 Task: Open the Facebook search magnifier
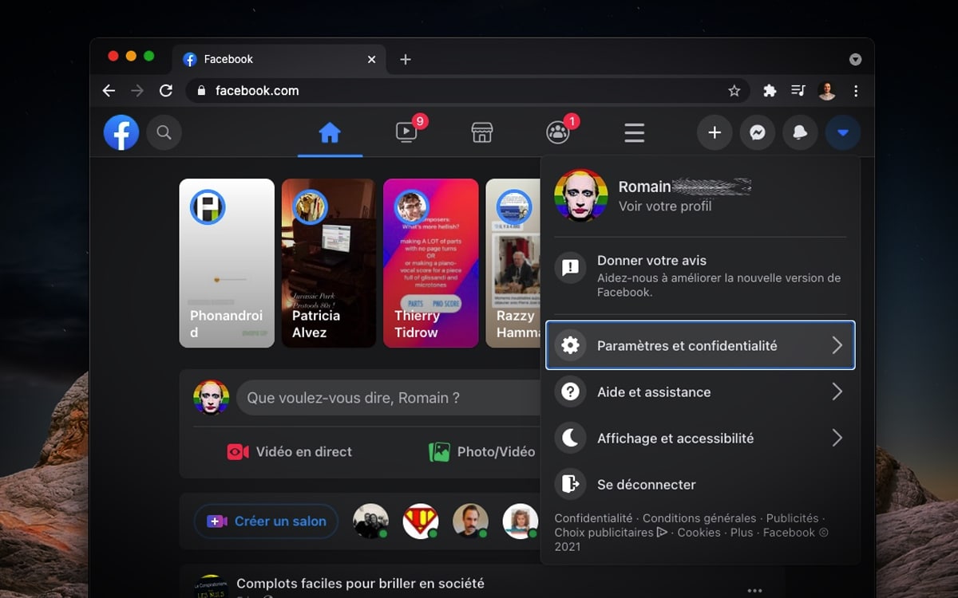click(164, 132)
